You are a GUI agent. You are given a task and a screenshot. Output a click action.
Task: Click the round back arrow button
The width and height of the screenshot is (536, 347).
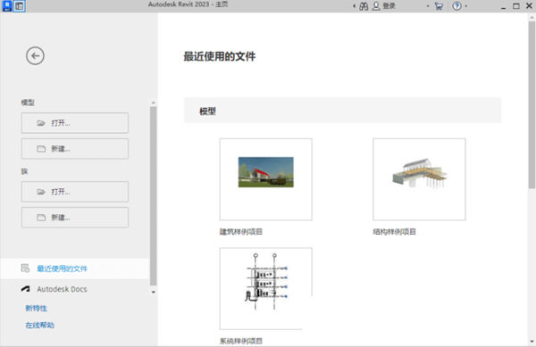point(35,55)
